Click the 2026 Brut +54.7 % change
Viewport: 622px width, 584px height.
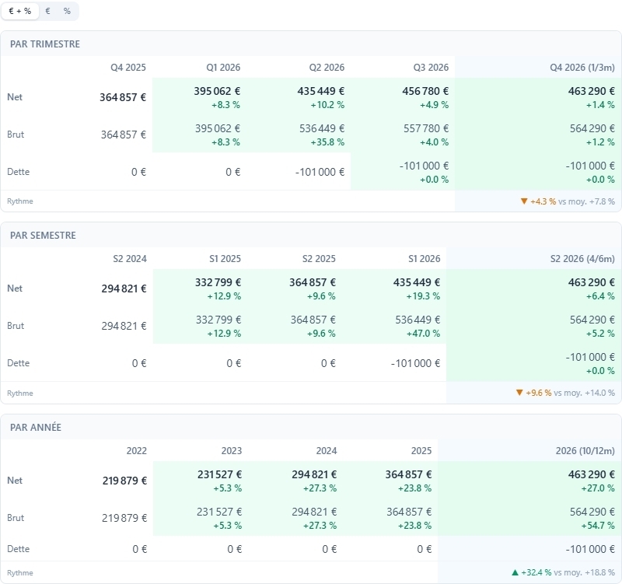click(x=598, y=526)
